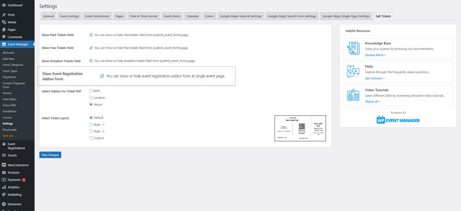Open the Google Maps General Settings tab
This screenshot has width=461, height=211.
click(240, 16)
